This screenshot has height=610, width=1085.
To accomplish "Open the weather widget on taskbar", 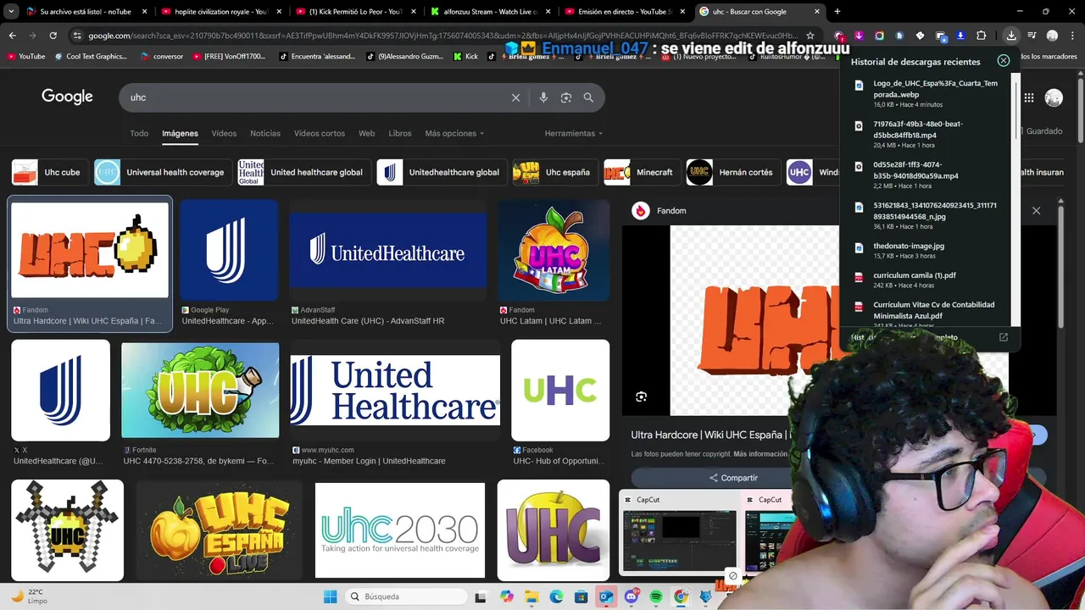I will [29, 596].
